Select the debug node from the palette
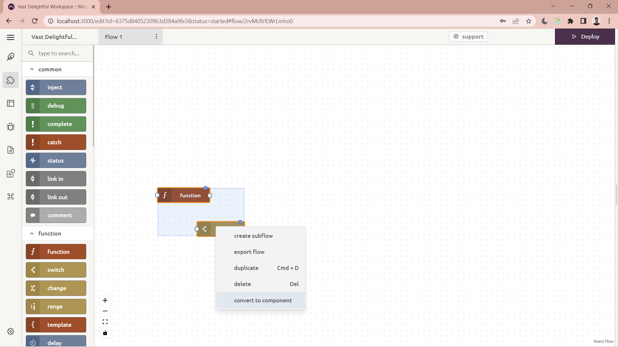This screenshot has width=618, height=347. [56, 105]
